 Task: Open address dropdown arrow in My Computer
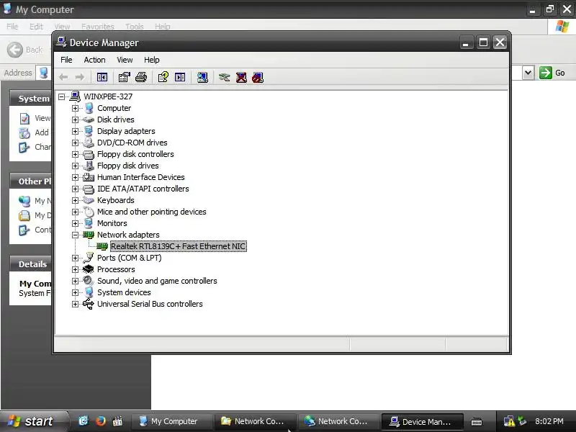coord(528,73)
